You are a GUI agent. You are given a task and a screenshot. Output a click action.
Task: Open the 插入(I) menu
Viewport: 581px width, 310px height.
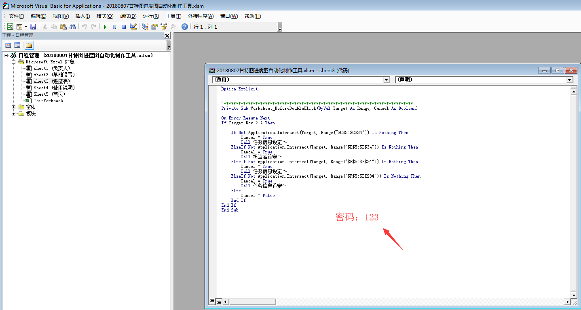click(x=83, y=16)
